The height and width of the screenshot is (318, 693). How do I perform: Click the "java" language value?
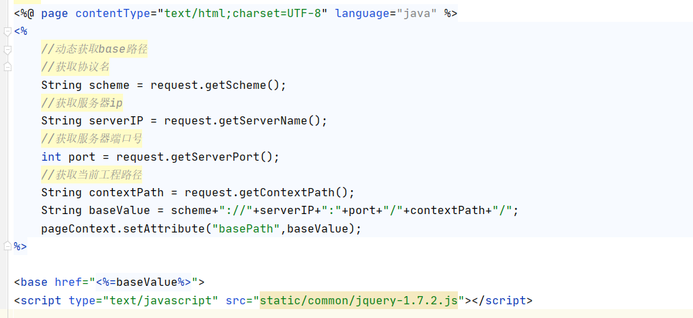point(417,14)
